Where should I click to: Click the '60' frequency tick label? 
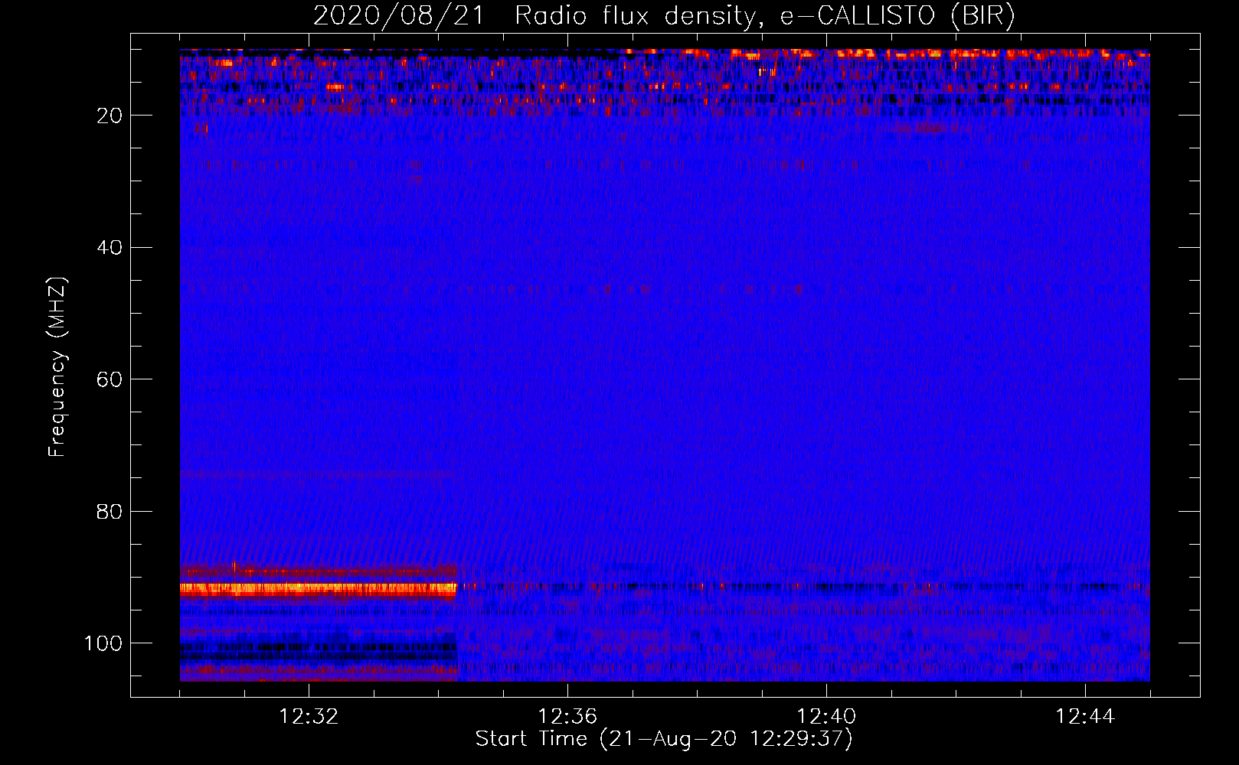click(x=110, y=379)
